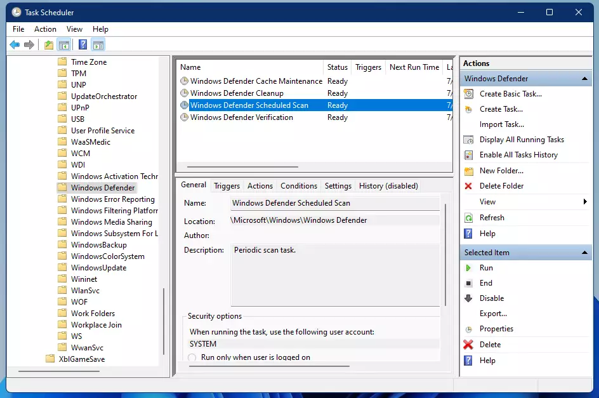Click Import Task... action
The image size is (599, 398).
point(501,124)
